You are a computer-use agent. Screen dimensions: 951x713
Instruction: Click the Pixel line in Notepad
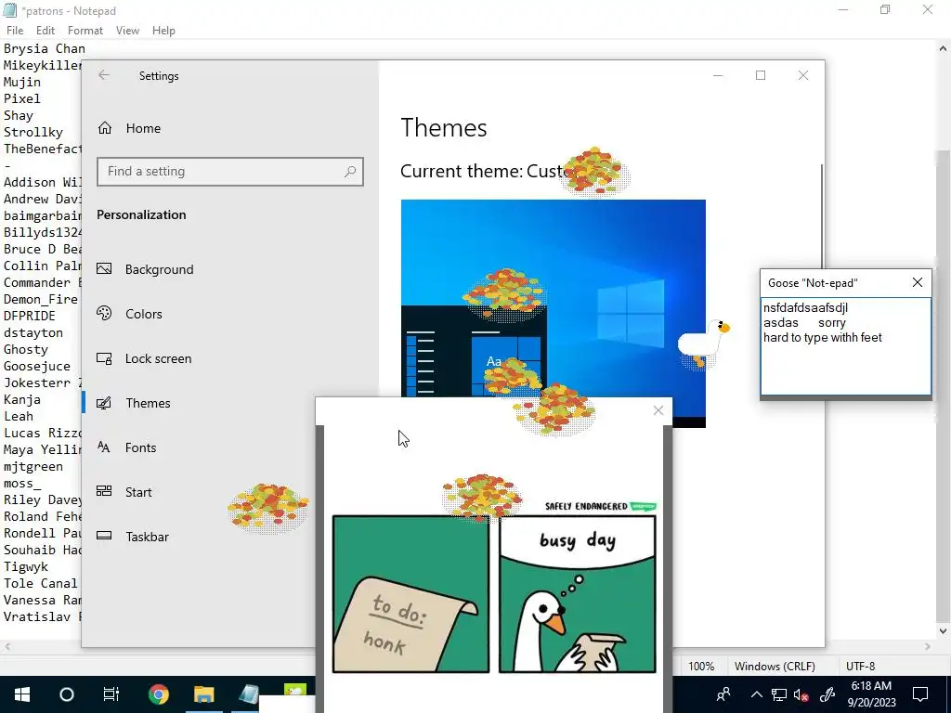tap(22, 98)
